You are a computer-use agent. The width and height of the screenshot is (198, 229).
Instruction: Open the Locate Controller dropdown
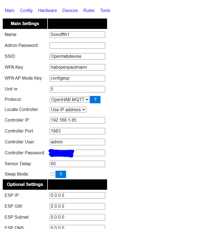[x=68, y=110]
